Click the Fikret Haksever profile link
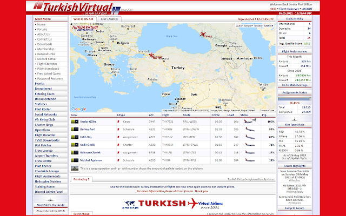Image resolution: width=346 pixels, height=216 pixels. pyautogui.click(x=289, y=9)
